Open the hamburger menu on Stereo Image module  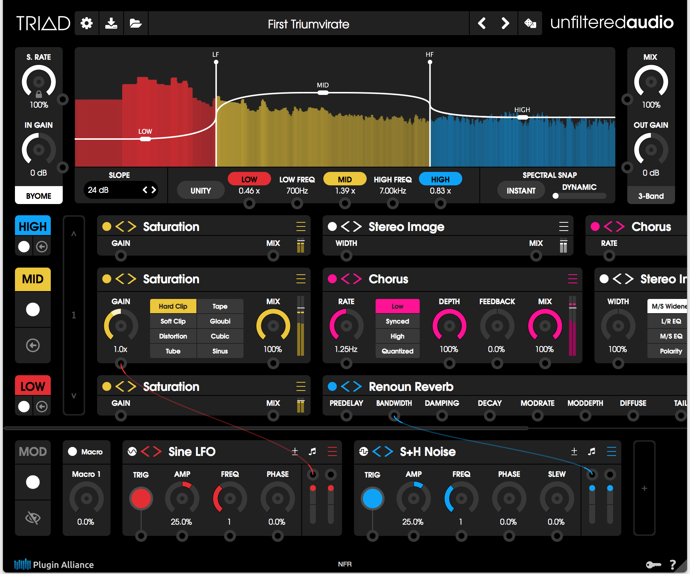(563, 226)
